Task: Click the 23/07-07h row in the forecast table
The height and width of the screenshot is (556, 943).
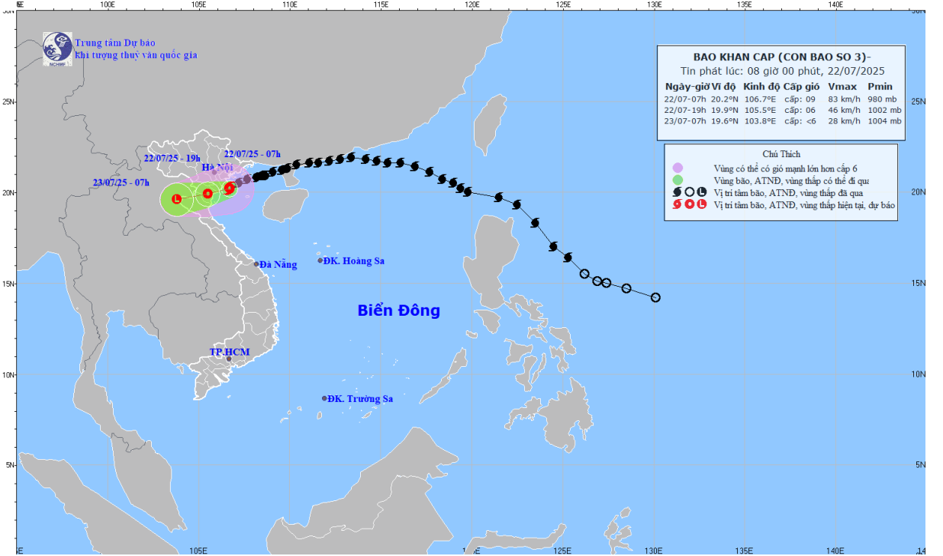Action: coord(781,121)
